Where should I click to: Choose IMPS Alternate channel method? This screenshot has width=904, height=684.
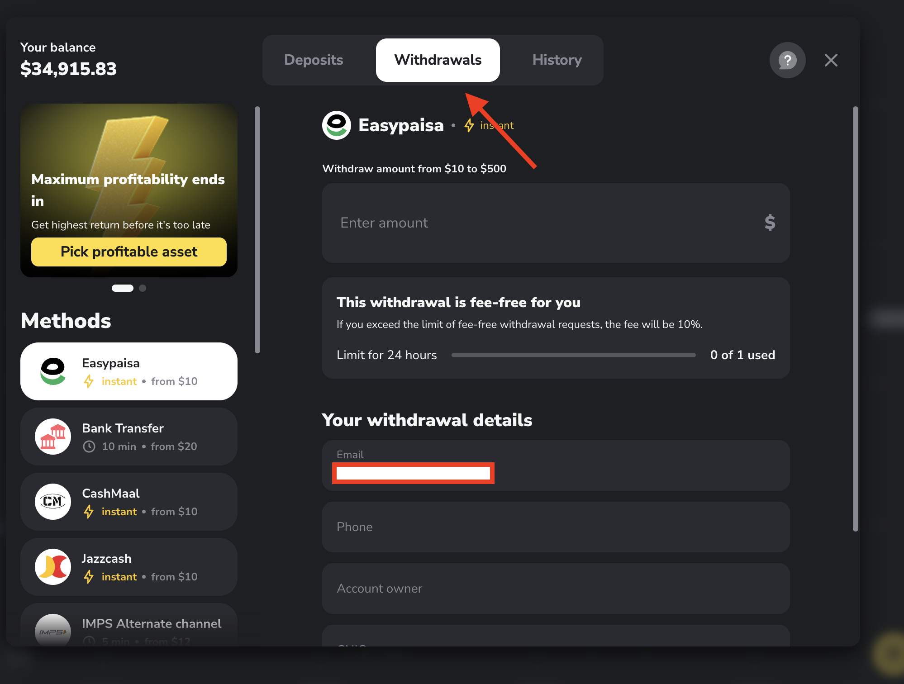[129, 625]
